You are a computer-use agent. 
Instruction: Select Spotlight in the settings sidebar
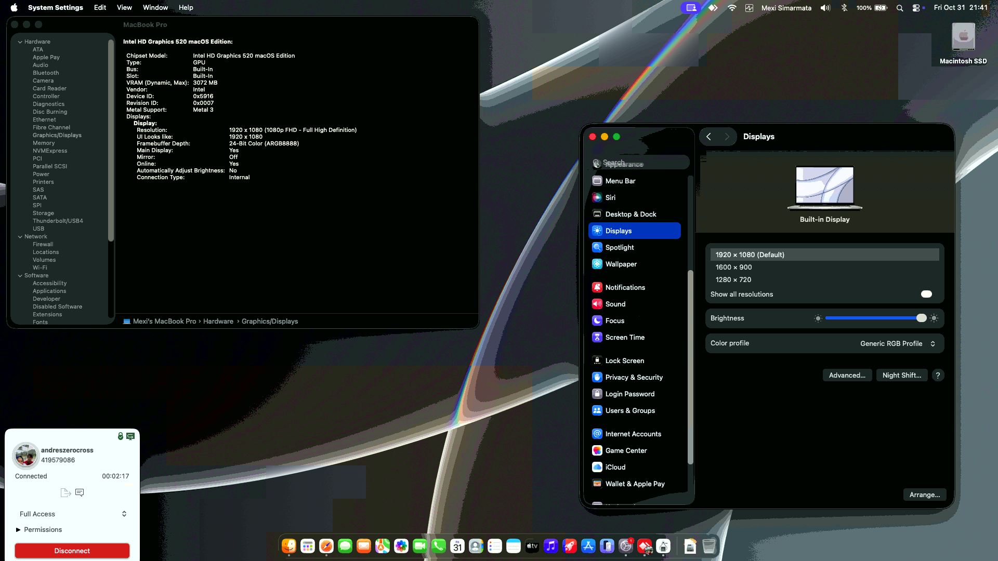click(x=634, y=247)
